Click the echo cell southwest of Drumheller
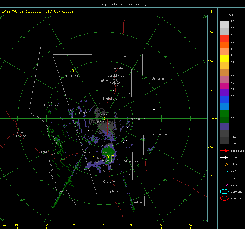The width and height of the screenshot is (245, 229). click(x=151, y=149)
